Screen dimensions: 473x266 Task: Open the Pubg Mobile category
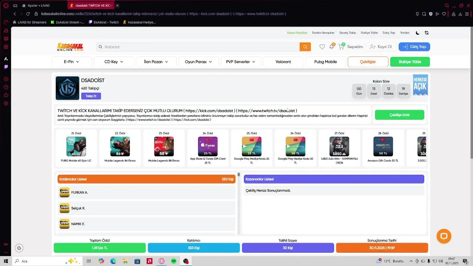326,62
